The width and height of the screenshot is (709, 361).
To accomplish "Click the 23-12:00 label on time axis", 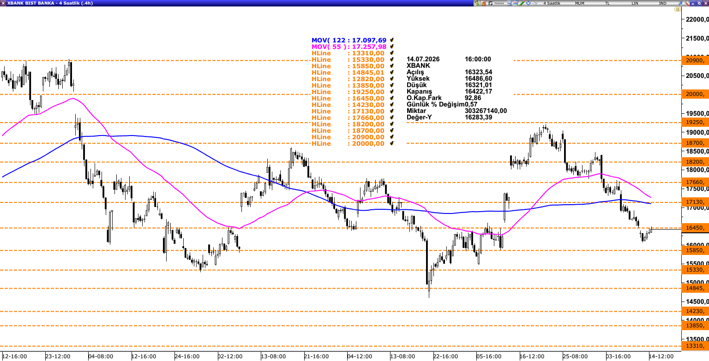I will coord(58,356).
